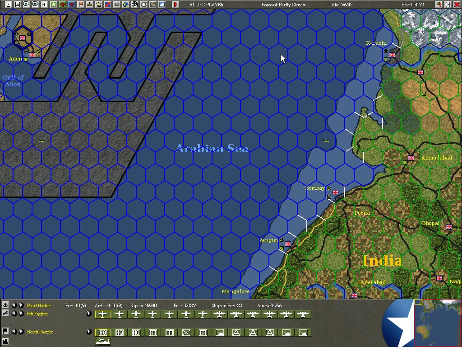Click the '6th Fighter' label
This screenshot has width=462, height=347.
tap(37, 314)
